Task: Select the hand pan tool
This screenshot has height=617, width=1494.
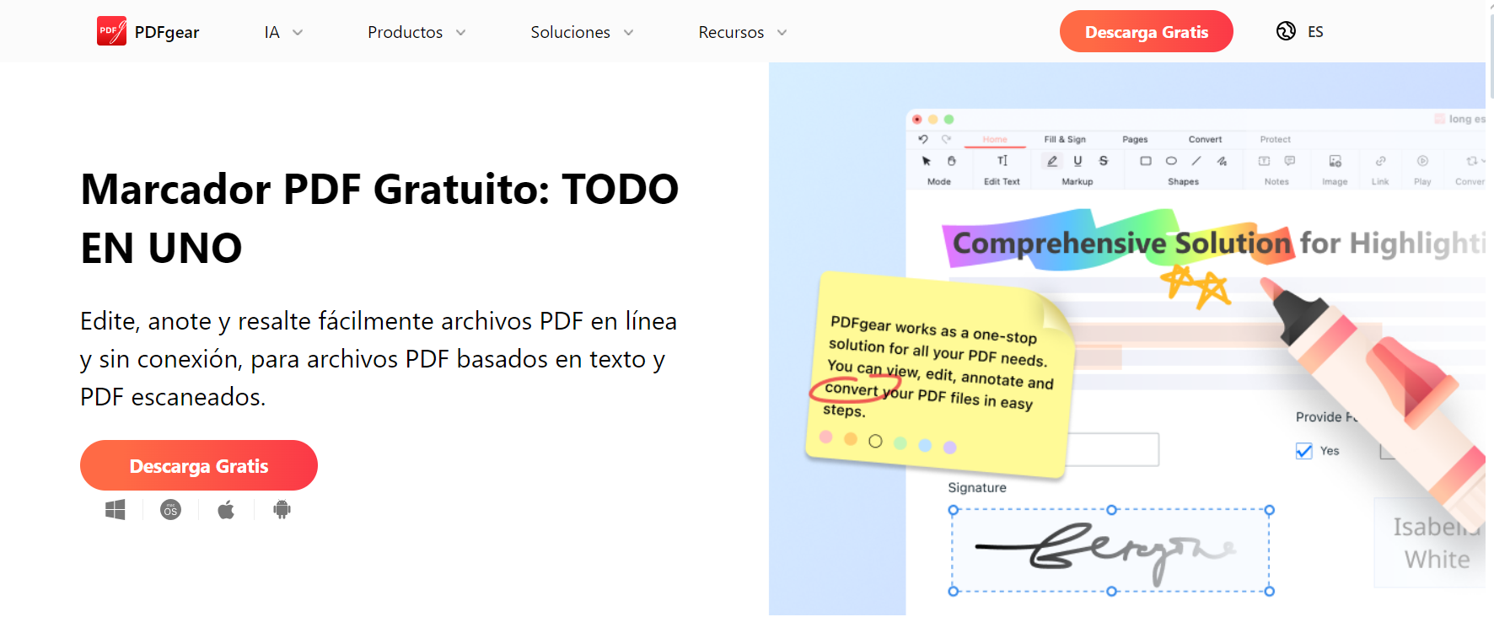Action: coord(952,161)
